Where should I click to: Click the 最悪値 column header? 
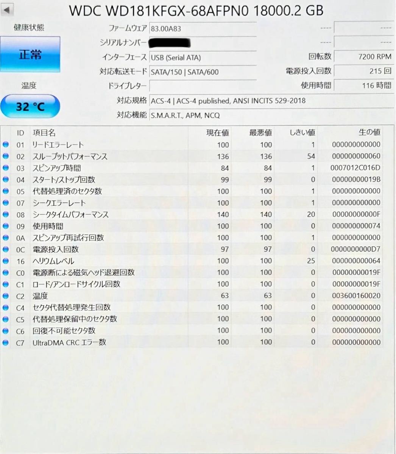260,133
